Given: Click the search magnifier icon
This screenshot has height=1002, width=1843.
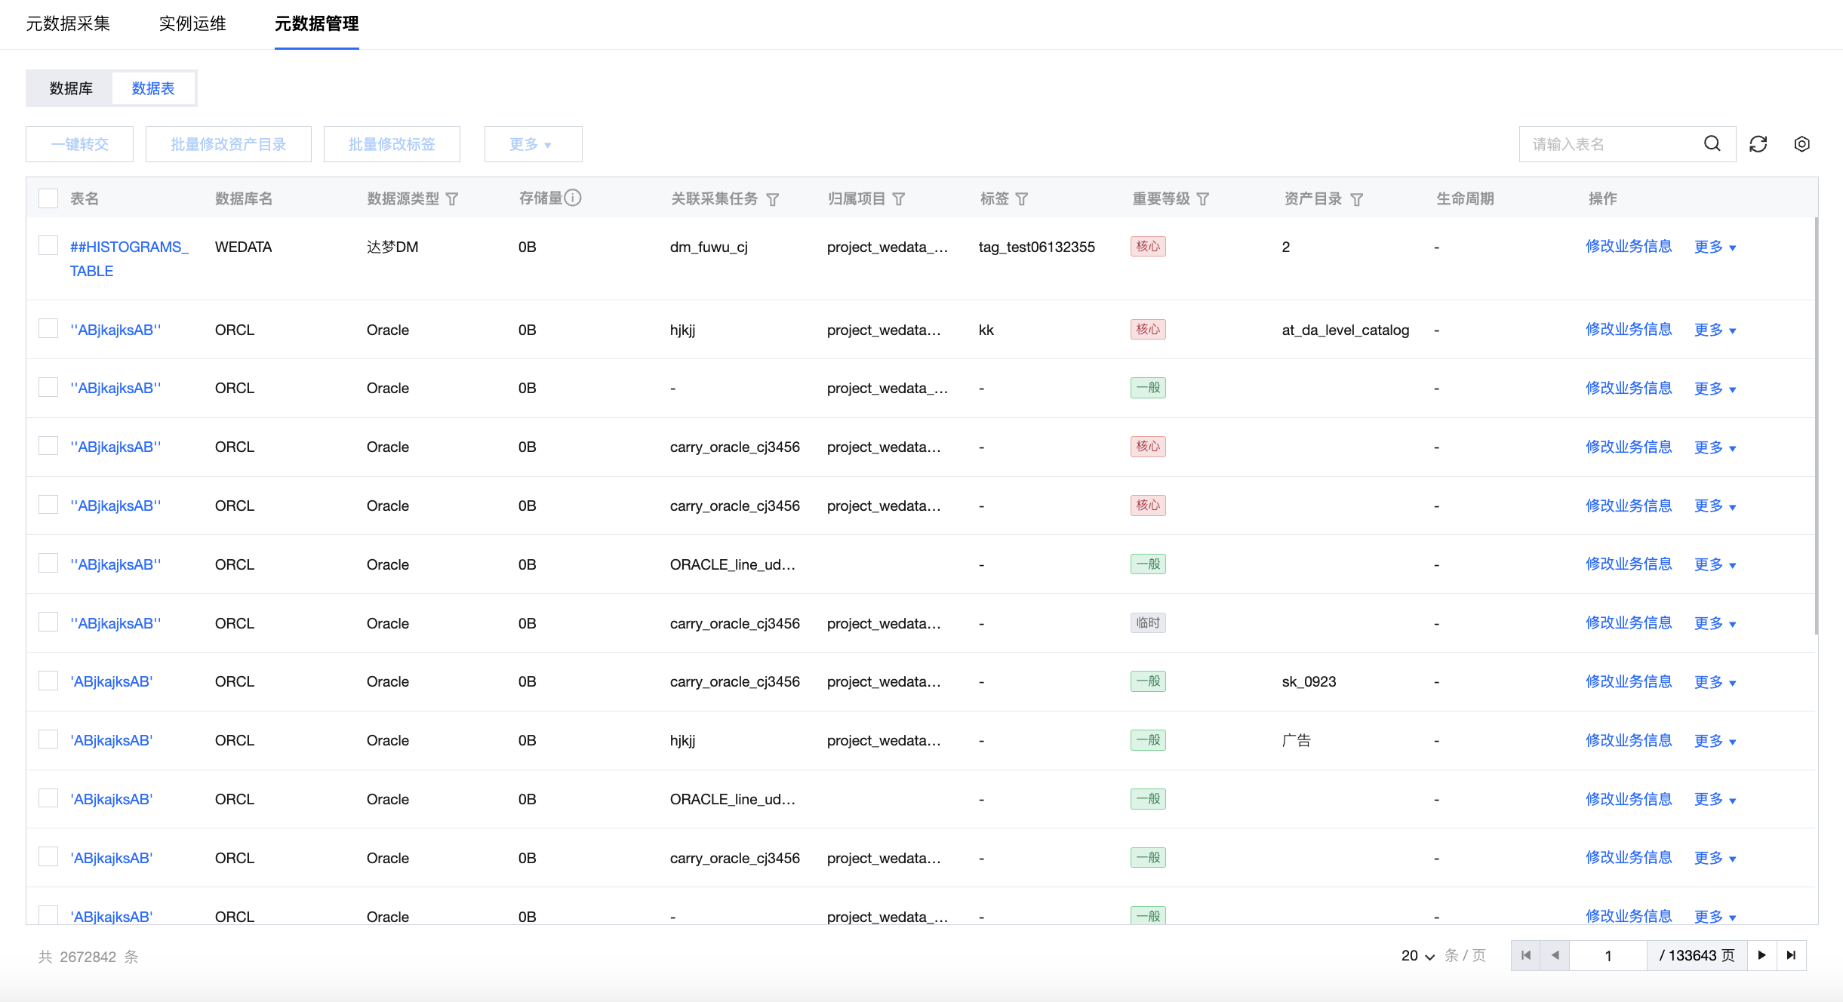Looking at the screenshot, I should (x=1712, y=143).
